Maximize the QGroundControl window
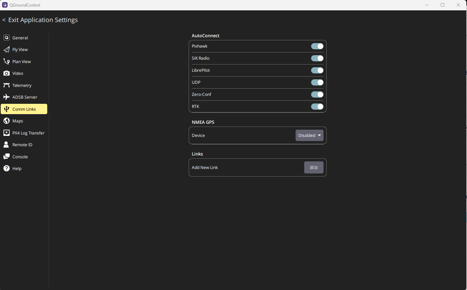Image resolution: width=467 pixels, height=290 pixels. click(443, 5)
